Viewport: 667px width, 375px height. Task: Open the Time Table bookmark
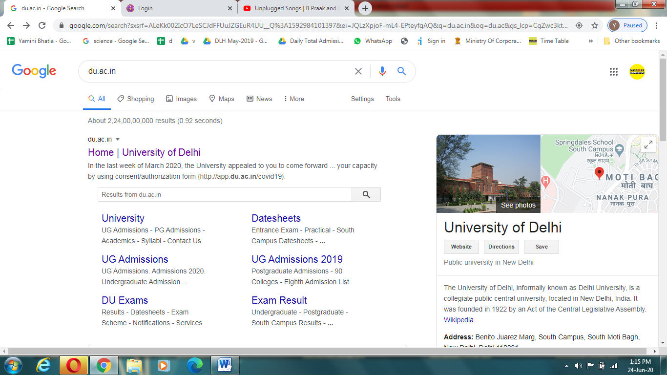point(549,41)
